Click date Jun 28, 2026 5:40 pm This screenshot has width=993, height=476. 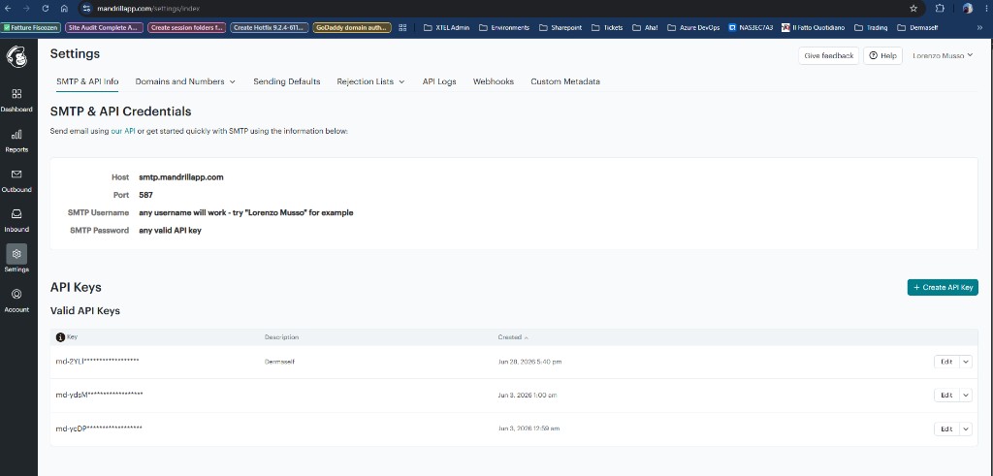[x=529, y=362]
